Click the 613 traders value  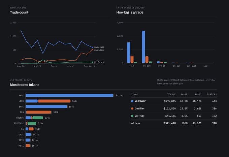pos(215,101)
